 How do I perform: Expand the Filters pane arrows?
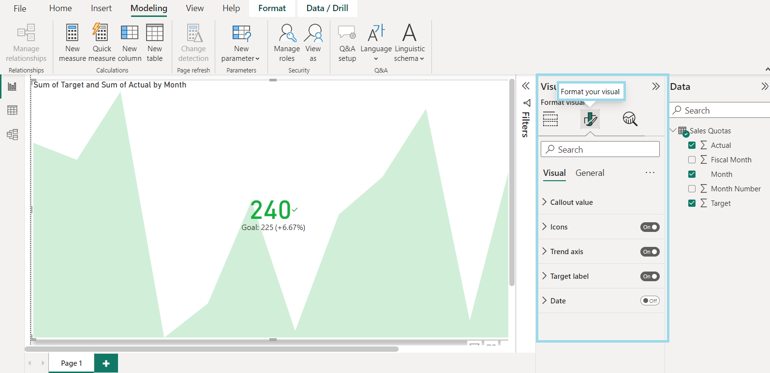pos(526,86)
